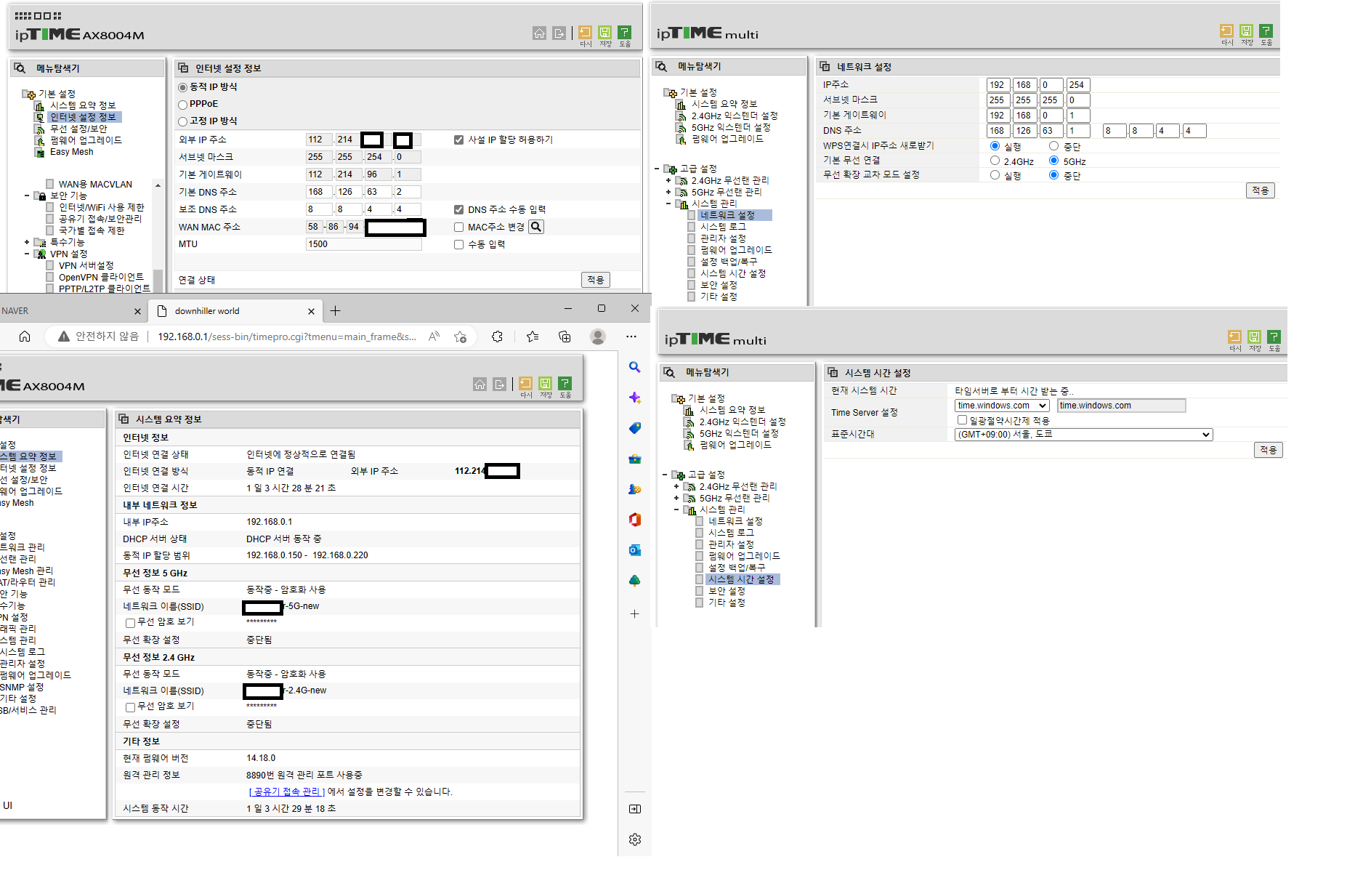Open Easy Mesh in the menu tree

point(71,152)
